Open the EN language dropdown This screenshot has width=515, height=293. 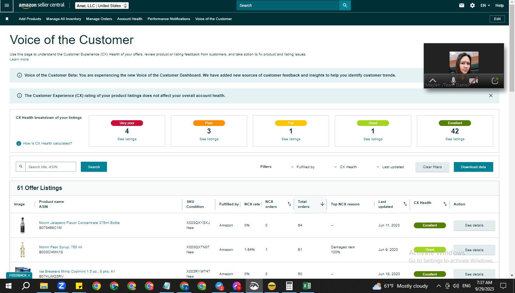click(x=486, y=5)
